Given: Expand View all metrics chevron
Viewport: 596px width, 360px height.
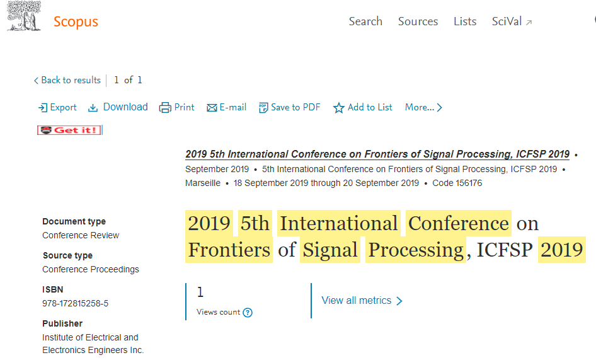Looking at the screenshot, I should pyautogui.click(x=399, y=301).
